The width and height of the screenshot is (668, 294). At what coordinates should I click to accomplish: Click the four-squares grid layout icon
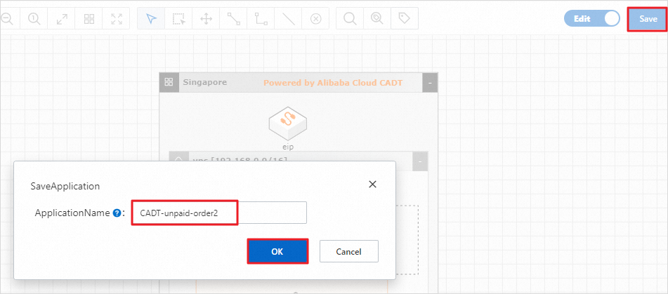[89, 19]
